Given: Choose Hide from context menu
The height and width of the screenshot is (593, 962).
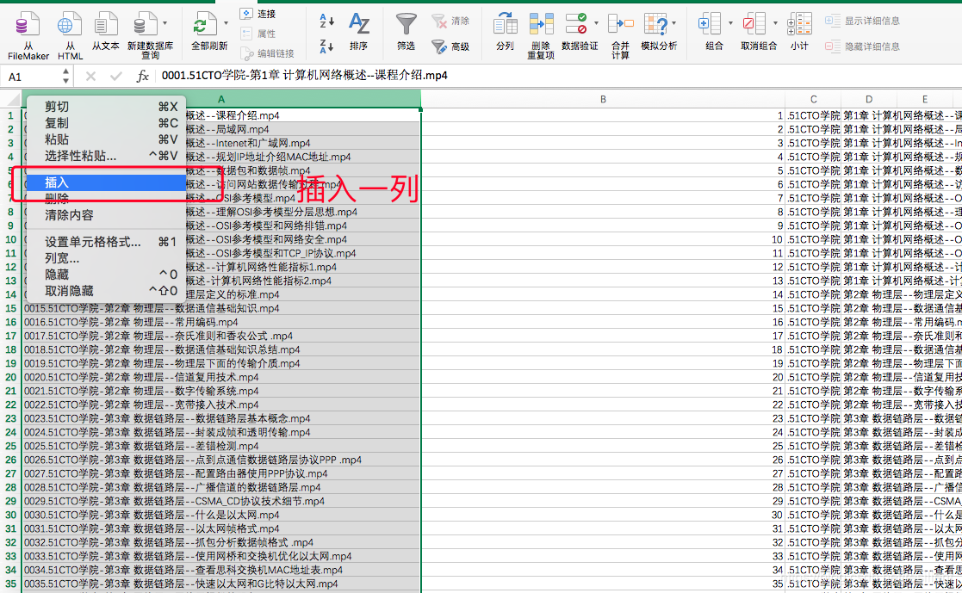Looking at the screenshot, I should 106,275.
